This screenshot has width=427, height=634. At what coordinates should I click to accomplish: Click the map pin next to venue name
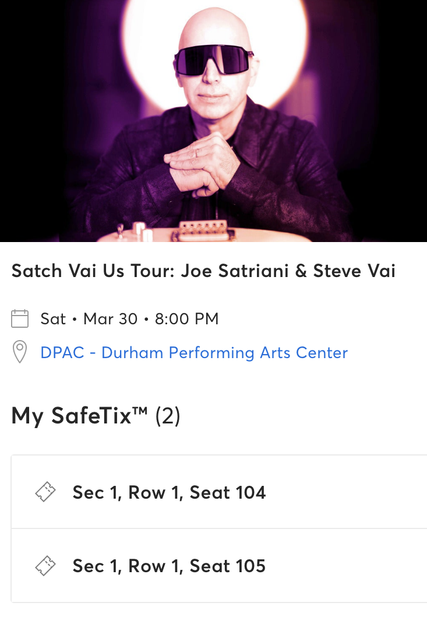[20, 352]
